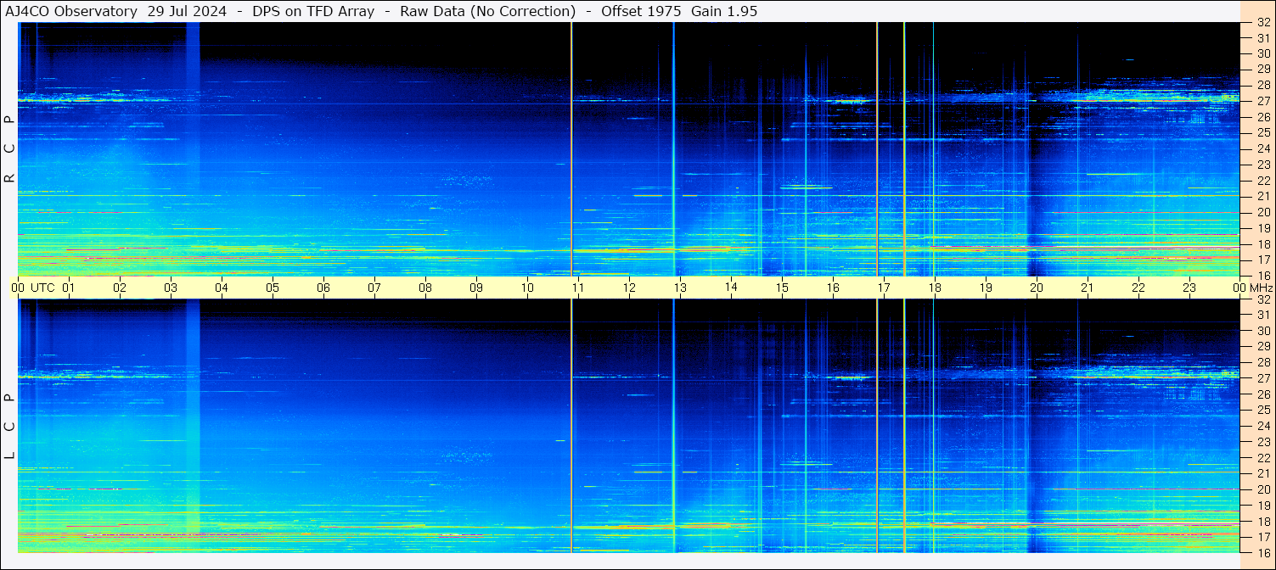Click the 23 hour label on UTC axis

point(1189,288)
